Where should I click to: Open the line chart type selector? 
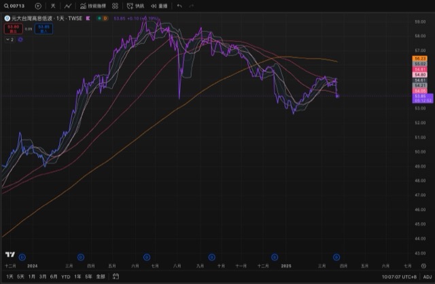pyautogui.click(x=68, y=6)
